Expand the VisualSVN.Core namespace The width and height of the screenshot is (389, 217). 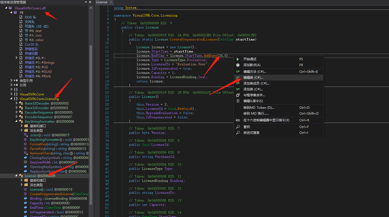(x=11, y=94)
